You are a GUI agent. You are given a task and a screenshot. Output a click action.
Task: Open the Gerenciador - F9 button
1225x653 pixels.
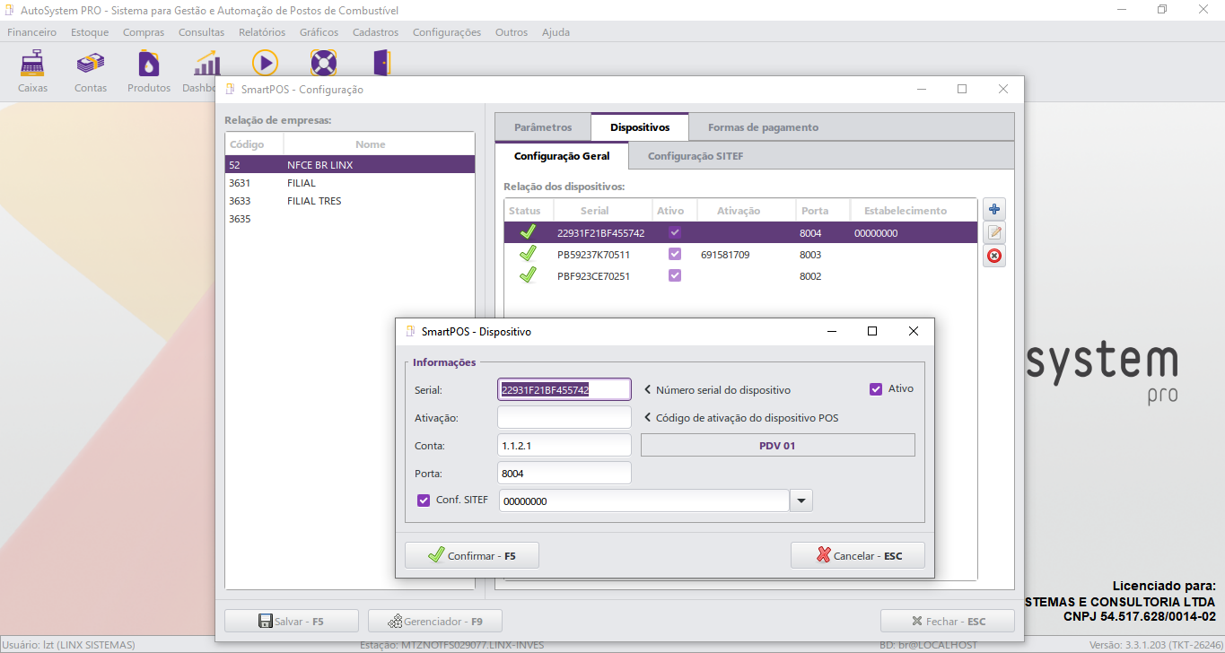435,621
